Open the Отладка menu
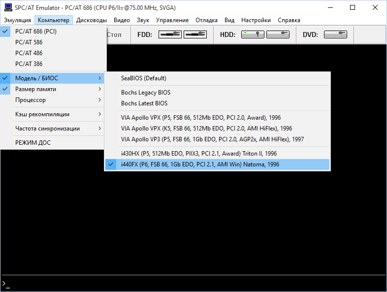Image resolution: width=387 pixels, height=292 pixels. (x=206, y=20)
